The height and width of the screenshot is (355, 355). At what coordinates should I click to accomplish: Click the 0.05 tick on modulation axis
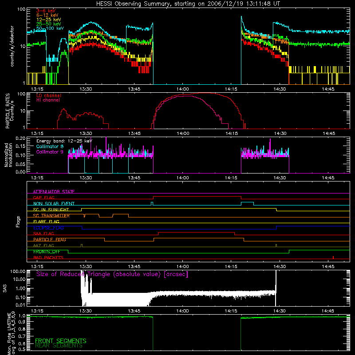tap(20, 164)
